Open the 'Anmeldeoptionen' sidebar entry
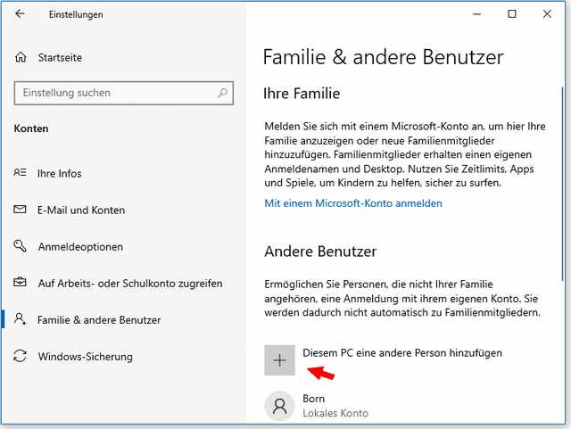The width and height of the screenshot is (571, 429). point(80,247)
